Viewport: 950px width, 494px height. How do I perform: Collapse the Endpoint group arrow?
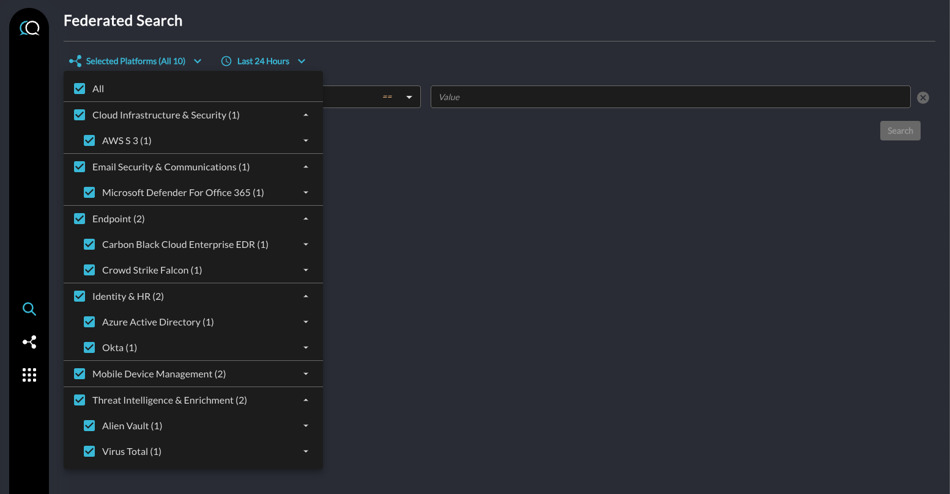[306, 219]
